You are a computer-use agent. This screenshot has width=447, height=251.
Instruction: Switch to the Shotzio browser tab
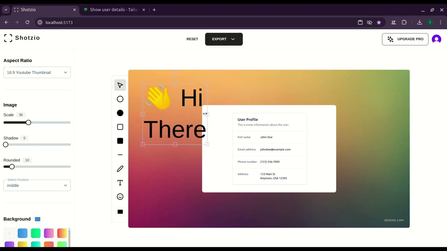pos(45,10)
